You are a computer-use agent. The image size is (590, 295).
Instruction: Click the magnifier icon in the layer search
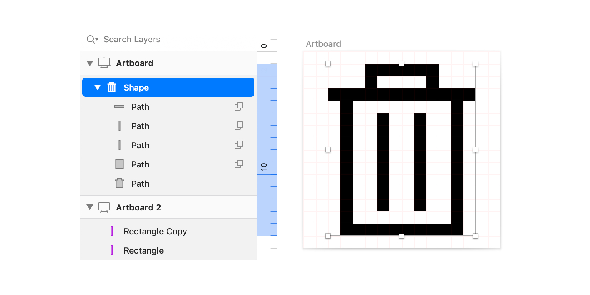(x=91, y=40)
